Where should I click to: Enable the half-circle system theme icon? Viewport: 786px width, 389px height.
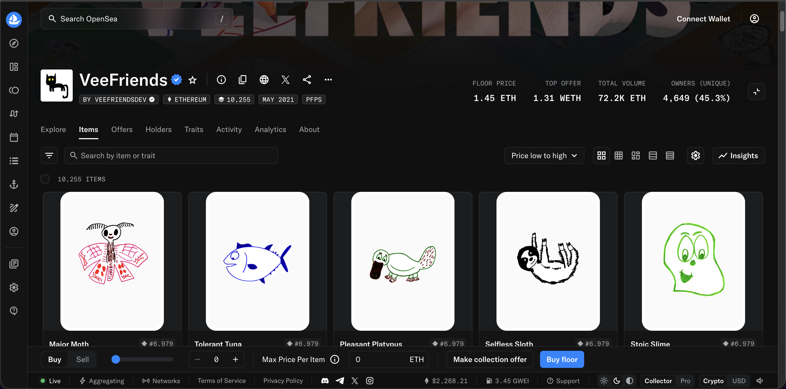(630, 381)
